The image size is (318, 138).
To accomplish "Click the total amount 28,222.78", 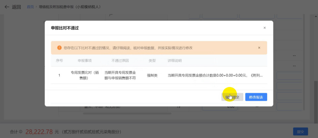I will pos(39,132).
